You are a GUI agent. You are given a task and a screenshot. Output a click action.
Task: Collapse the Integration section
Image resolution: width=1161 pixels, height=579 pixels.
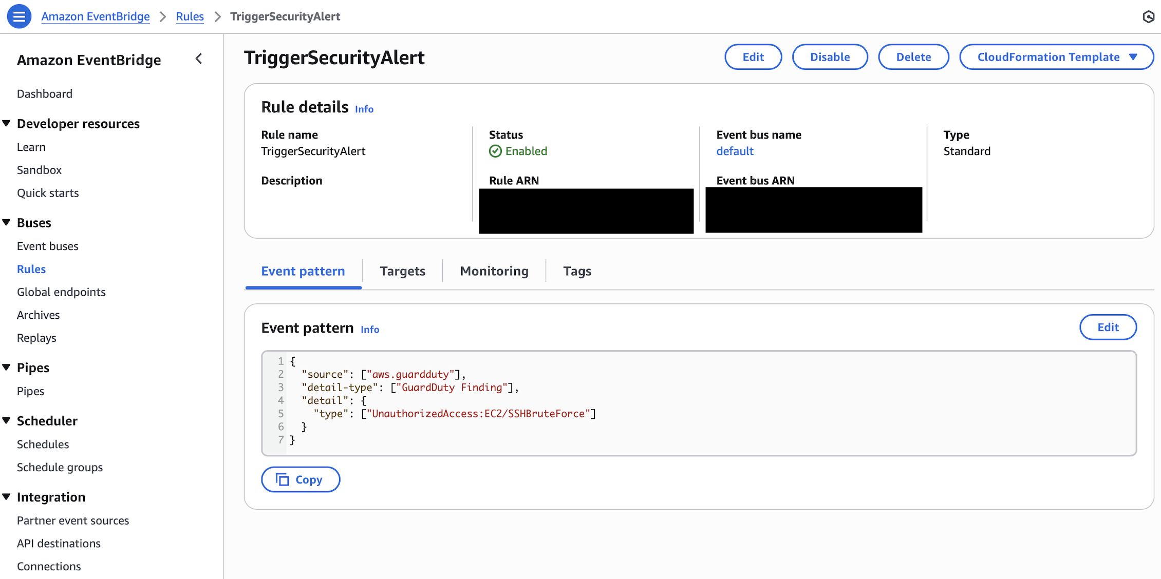7,496
